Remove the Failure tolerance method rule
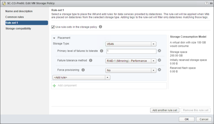Image resolution: width=214 pixels, height=124 pixels. coord(159,60)
